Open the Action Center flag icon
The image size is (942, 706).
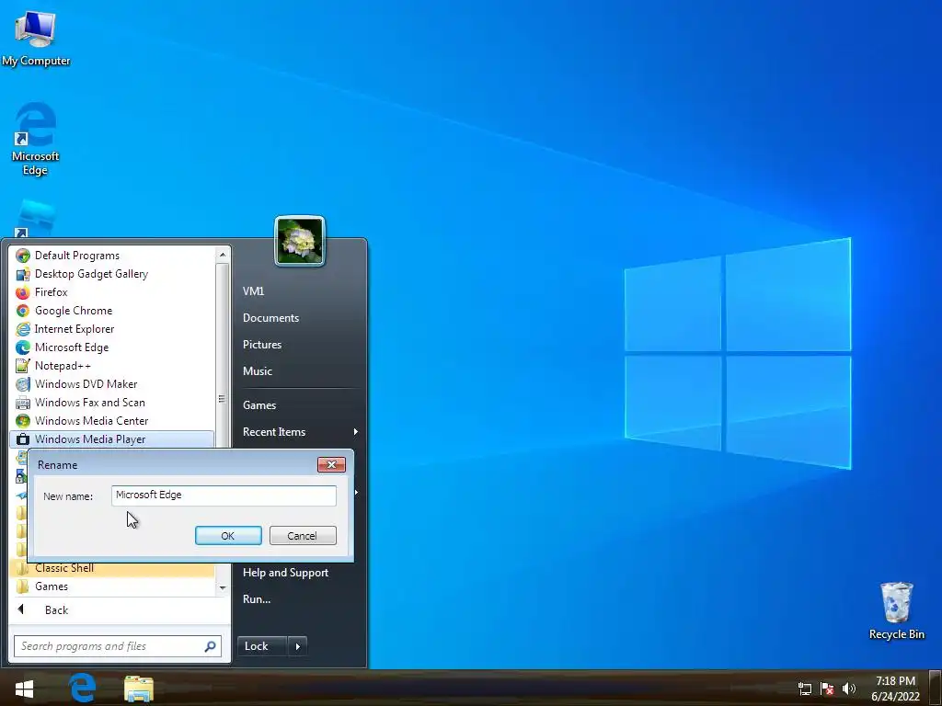click(x=827, y=689)
